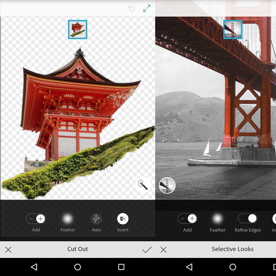Dismiss Selective Looks with the X
This screenshot has width=276, height=276.
tap(163, 249)
